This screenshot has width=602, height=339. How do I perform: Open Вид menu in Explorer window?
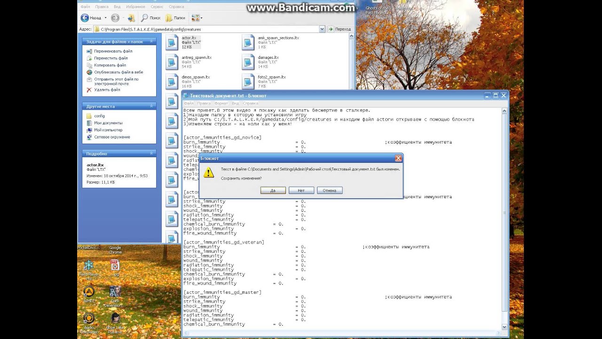click(117, 7)
